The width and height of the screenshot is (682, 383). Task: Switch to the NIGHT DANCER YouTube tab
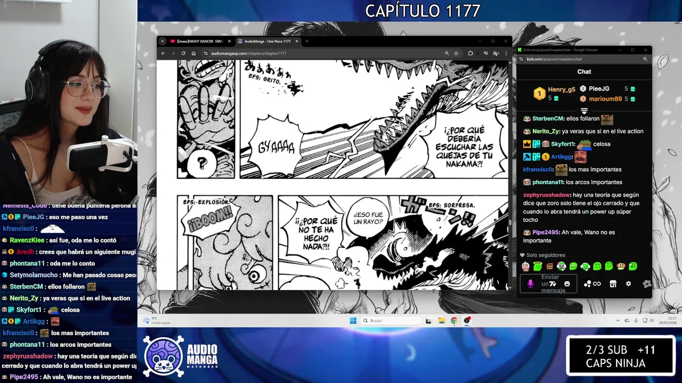200,41
